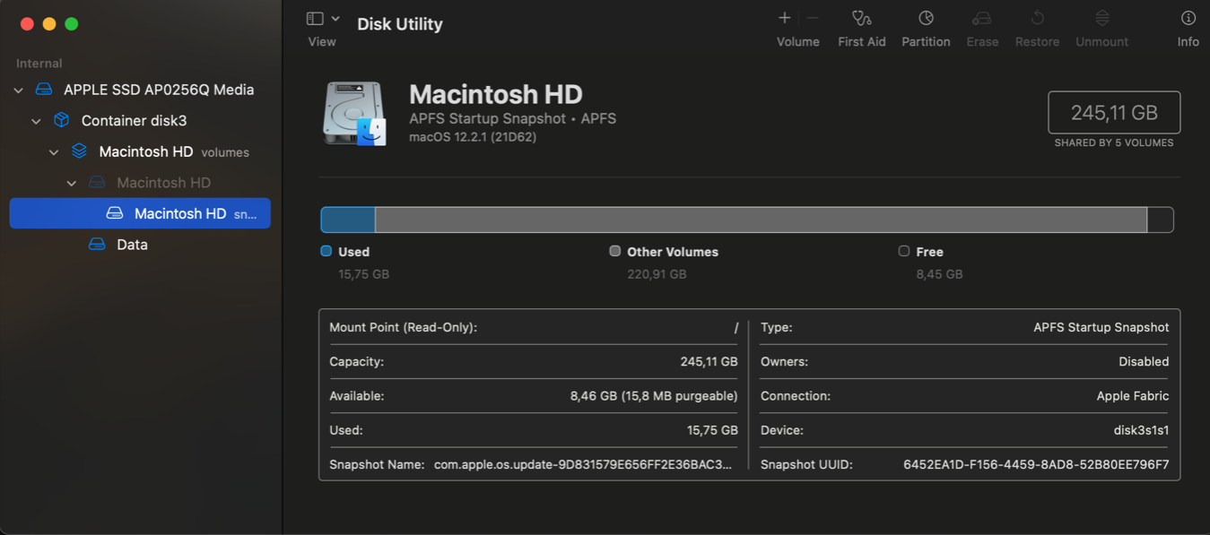Add a volume with the plus icon
1210x535 pixels.
point(785,18)
